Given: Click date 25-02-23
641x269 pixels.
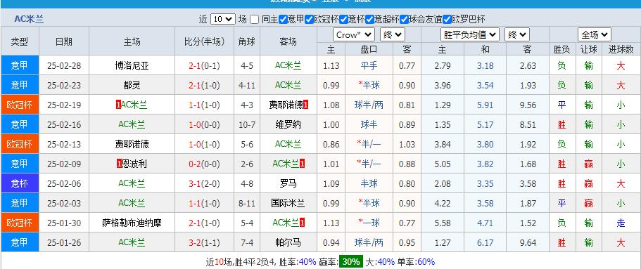Looking at the screenshot, I should (x=64, y=85).
